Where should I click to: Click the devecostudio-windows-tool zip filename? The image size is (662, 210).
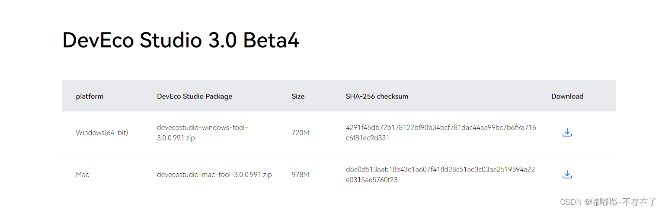pyautogui.click(x=202, y=133)
